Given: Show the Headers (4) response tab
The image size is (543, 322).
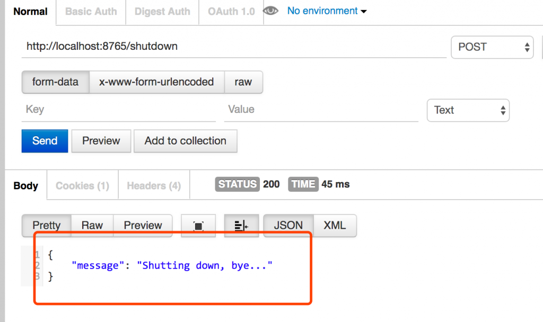Looking at the screenshot, I should (x=154, y=186).
